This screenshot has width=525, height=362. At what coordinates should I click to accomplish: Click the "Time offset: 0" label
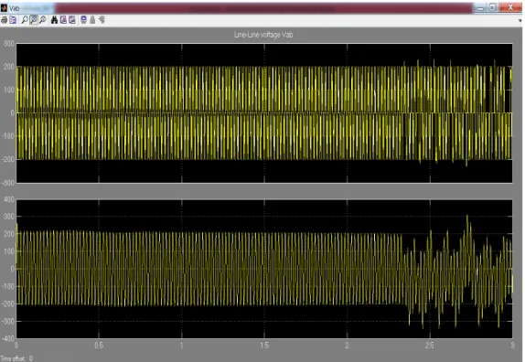point(16,358)
